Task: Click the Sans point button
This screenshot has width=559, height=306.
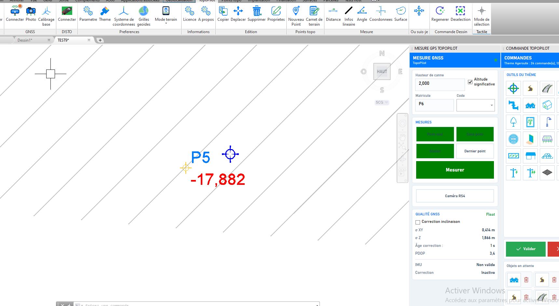Action: point(475,134)
